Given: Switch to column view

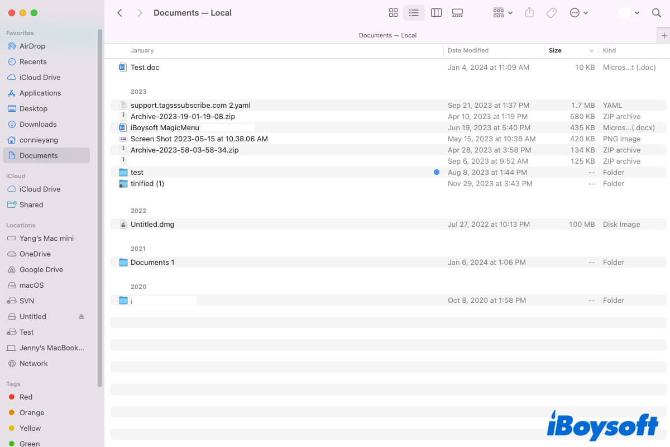Looking at the screenshot, I should tap(436, 12).
